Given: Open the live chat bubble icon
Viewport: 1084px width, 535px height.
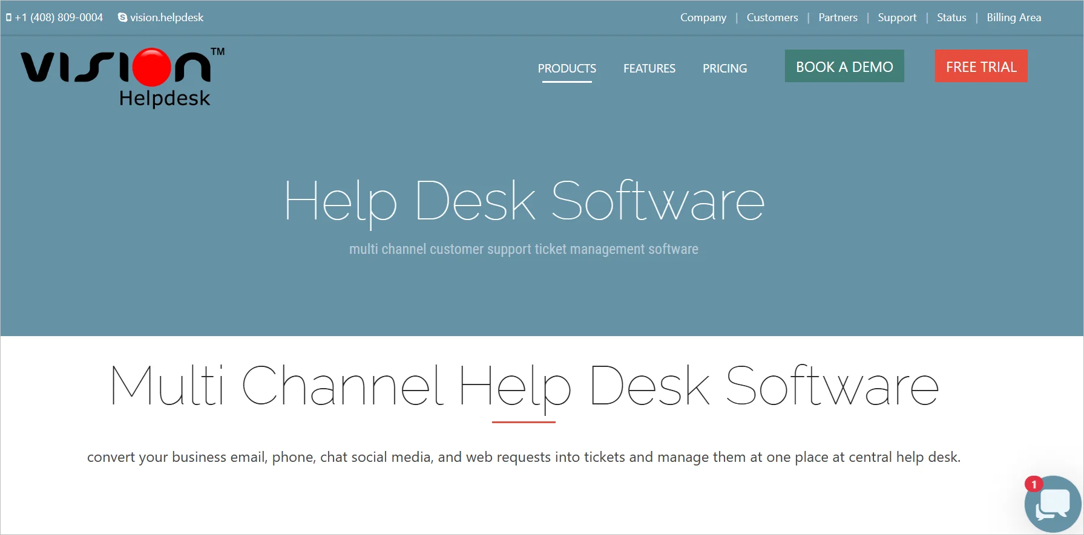Looking at the screenshot, I should 1053,504.
